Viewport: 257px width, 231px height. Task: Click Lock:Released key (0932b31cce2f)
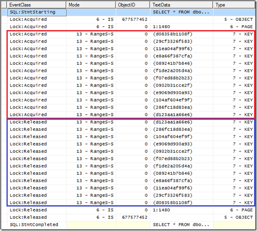click(173, 151)
